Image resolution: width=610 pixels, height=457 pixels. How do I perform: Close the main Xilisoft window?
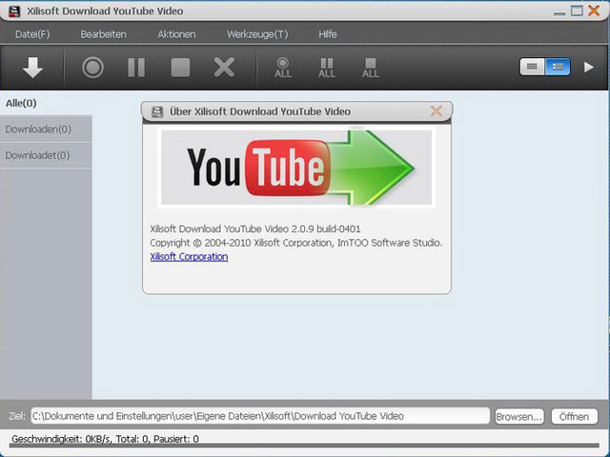(594, 10)
